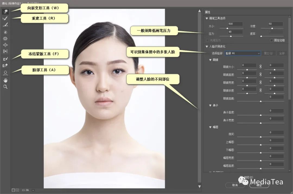
Task: Click the 鼻子高度 slider
Action: [x=260, y=115]
